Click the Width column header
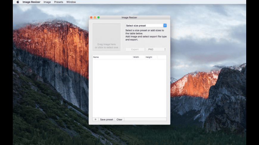 [139, 57]
